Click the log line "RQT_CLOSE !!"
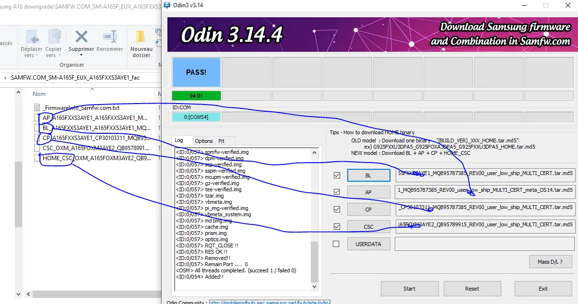The width and height of the screenshot is (578, 304). (207, 246)
